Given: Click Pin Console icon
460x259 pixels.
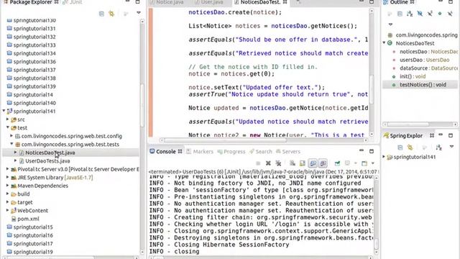Looking at the screenshot, I should [x=337, y=163].
